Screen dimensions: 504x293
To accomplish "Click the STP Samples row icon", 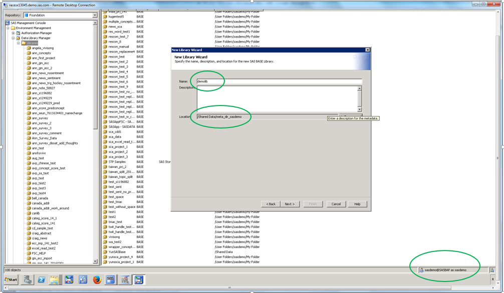I will (105, 162).
